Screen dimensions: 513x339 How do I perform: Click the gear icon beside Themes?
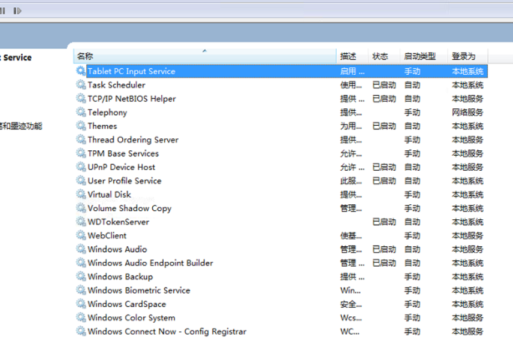coord(81,126)
